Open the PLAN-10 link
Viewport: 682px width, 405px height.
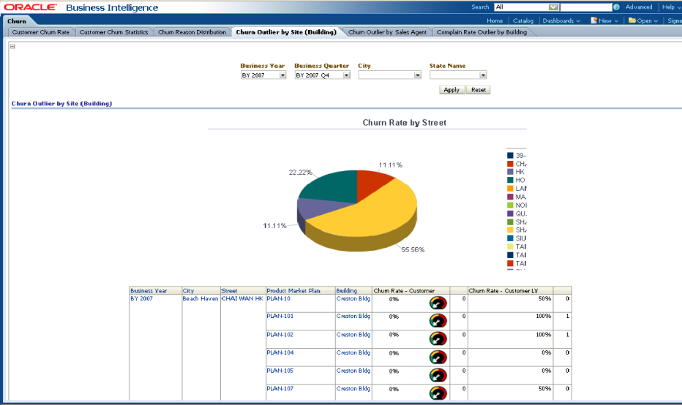[x=278, y=298]
